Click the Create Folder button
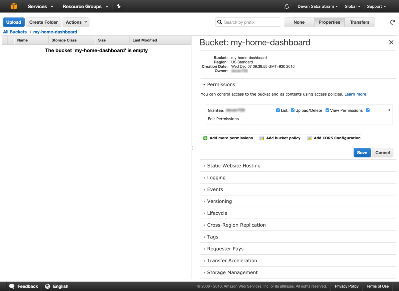The image size is (399, 291). [44, 22]
